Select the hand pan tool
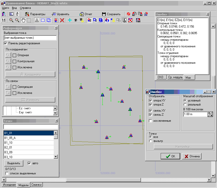 tap(23, 20)
